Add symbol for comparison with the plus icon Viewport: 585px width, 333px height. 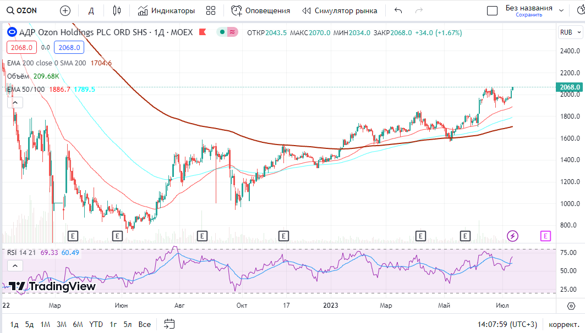[x=65, y=11]
